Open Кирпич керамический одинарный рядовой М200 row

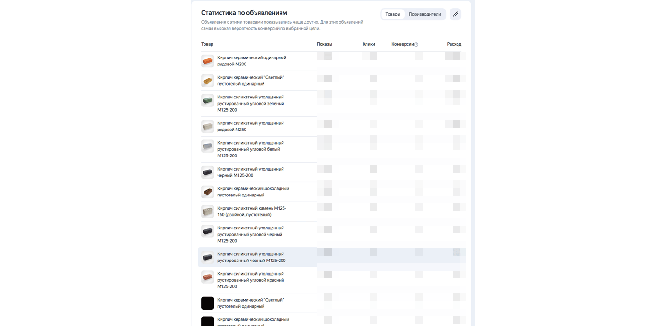[x=252, y=61]
